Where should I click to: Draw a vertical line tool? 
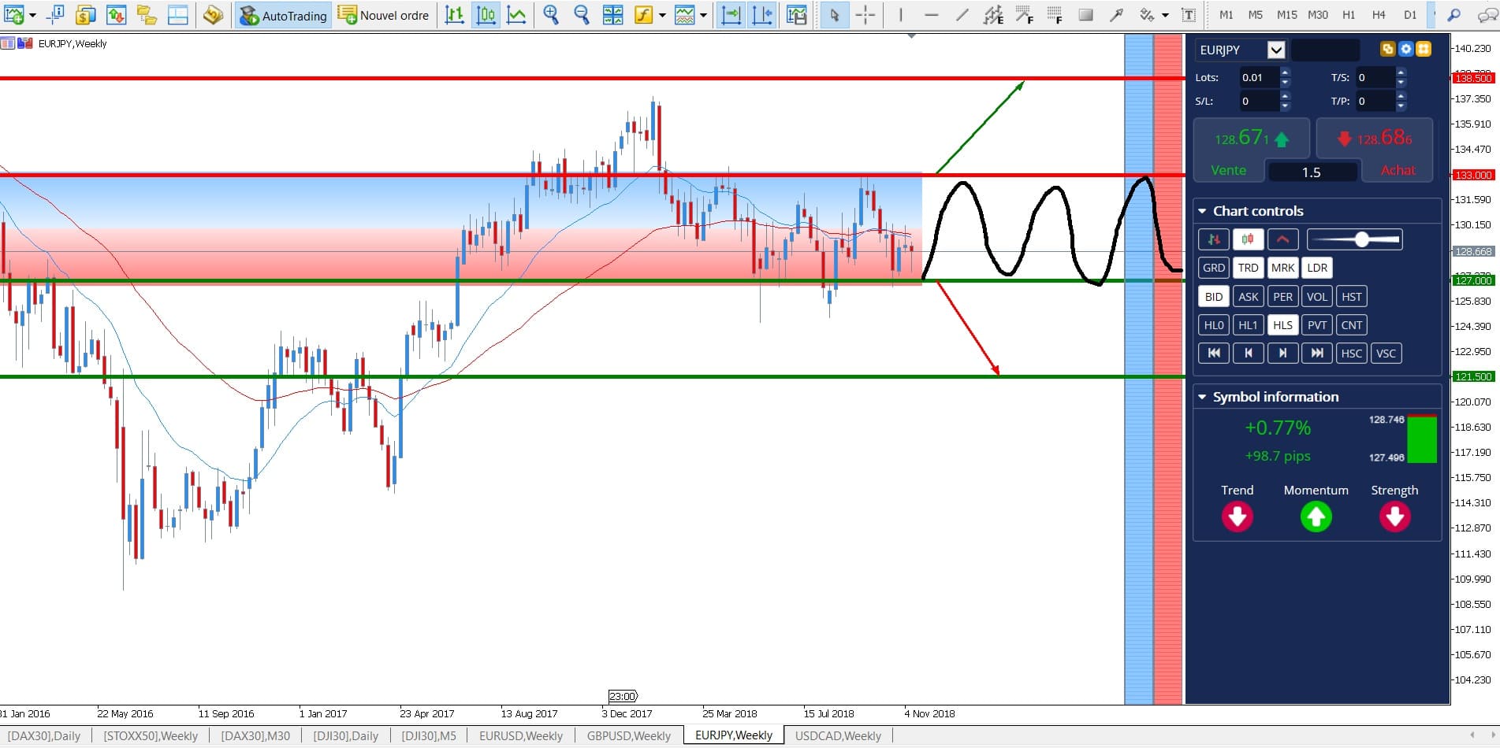[900, 15]
